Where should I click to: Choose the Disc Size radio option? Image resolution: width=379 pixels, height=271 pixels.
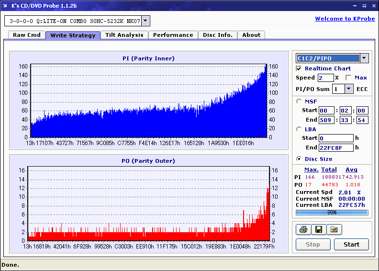click(x=299, y=159)
